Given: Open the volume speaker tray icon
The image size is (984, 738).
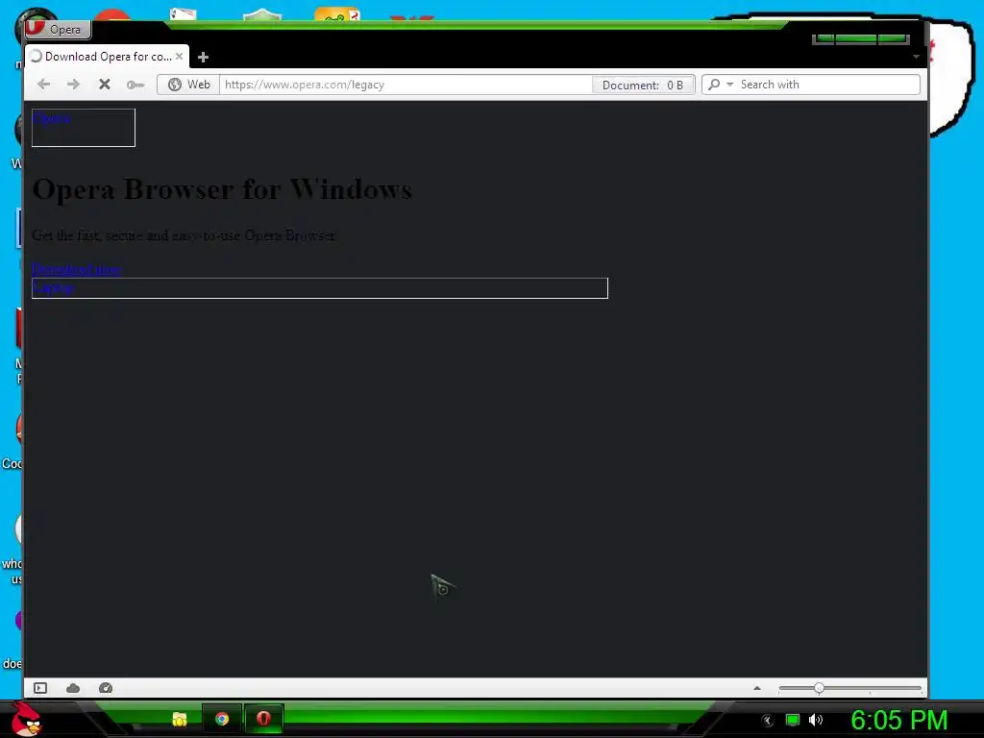Looking at the screenshot, I should [815, 720].
